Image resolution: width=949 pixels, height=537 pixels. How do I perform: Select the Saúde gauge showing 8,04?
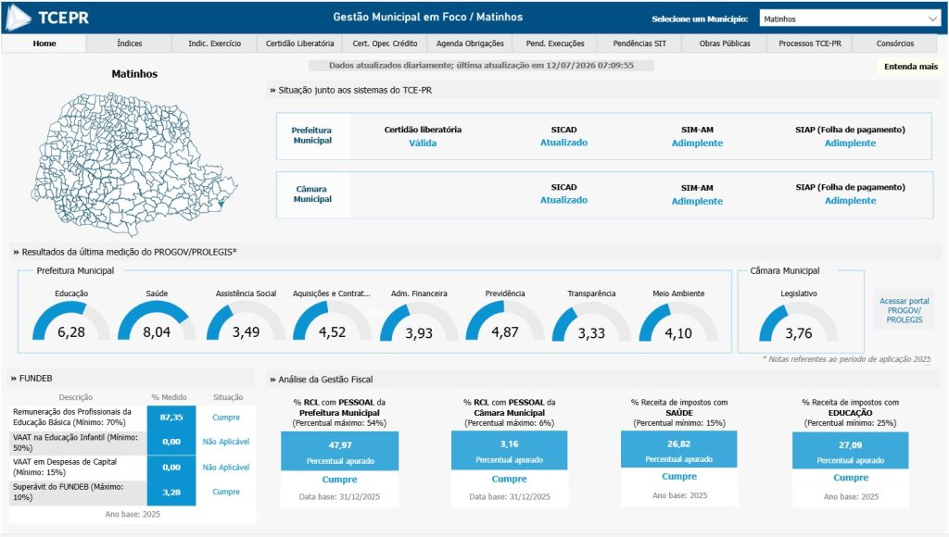[x=157, y=320]
